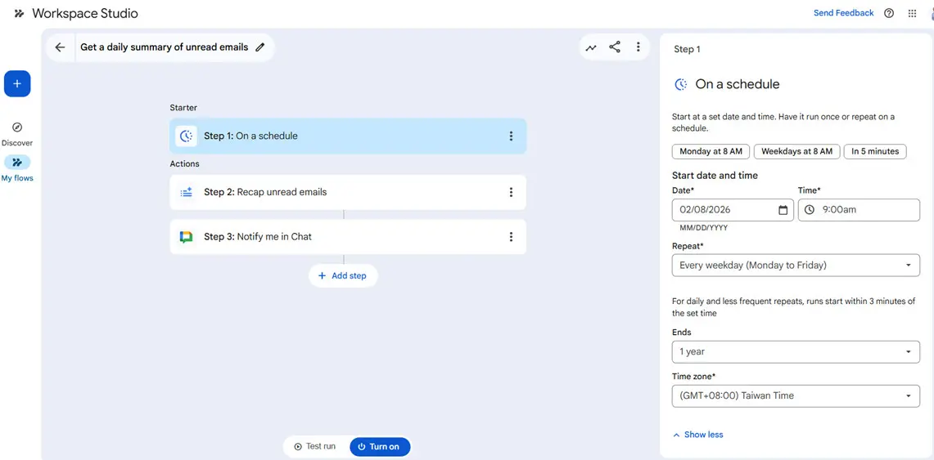Edit flow title with pencil icon
The height and width of the screenshot is (460, 934).
click(x=259, y=47)
